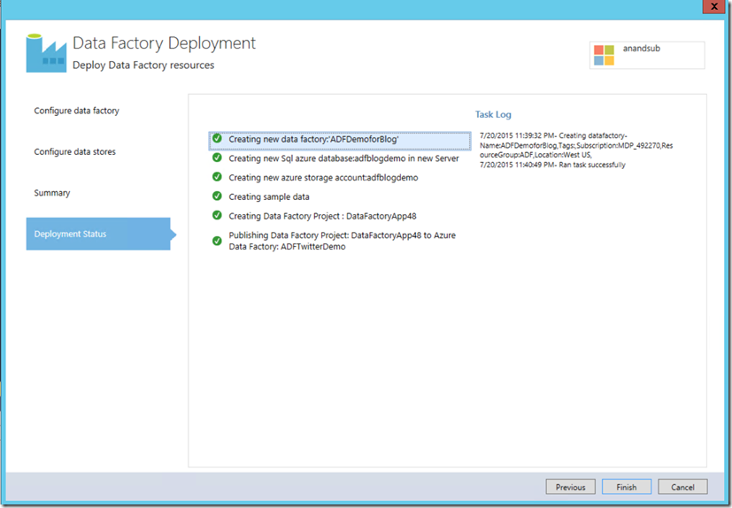Click the Cancel button
The width and height of the screenshot is (732, 508).
(682, 487)
